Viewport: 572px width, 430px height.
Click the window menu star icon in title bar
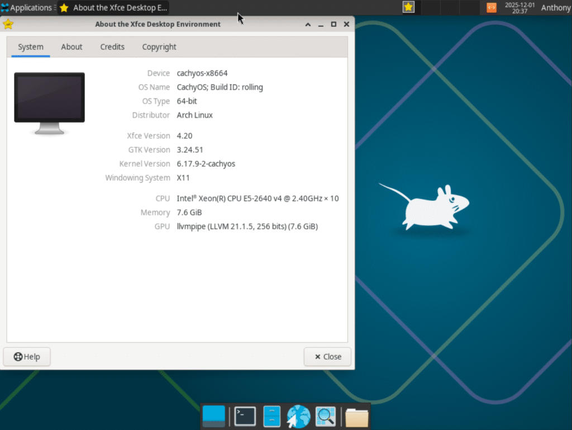click(8, 24)
